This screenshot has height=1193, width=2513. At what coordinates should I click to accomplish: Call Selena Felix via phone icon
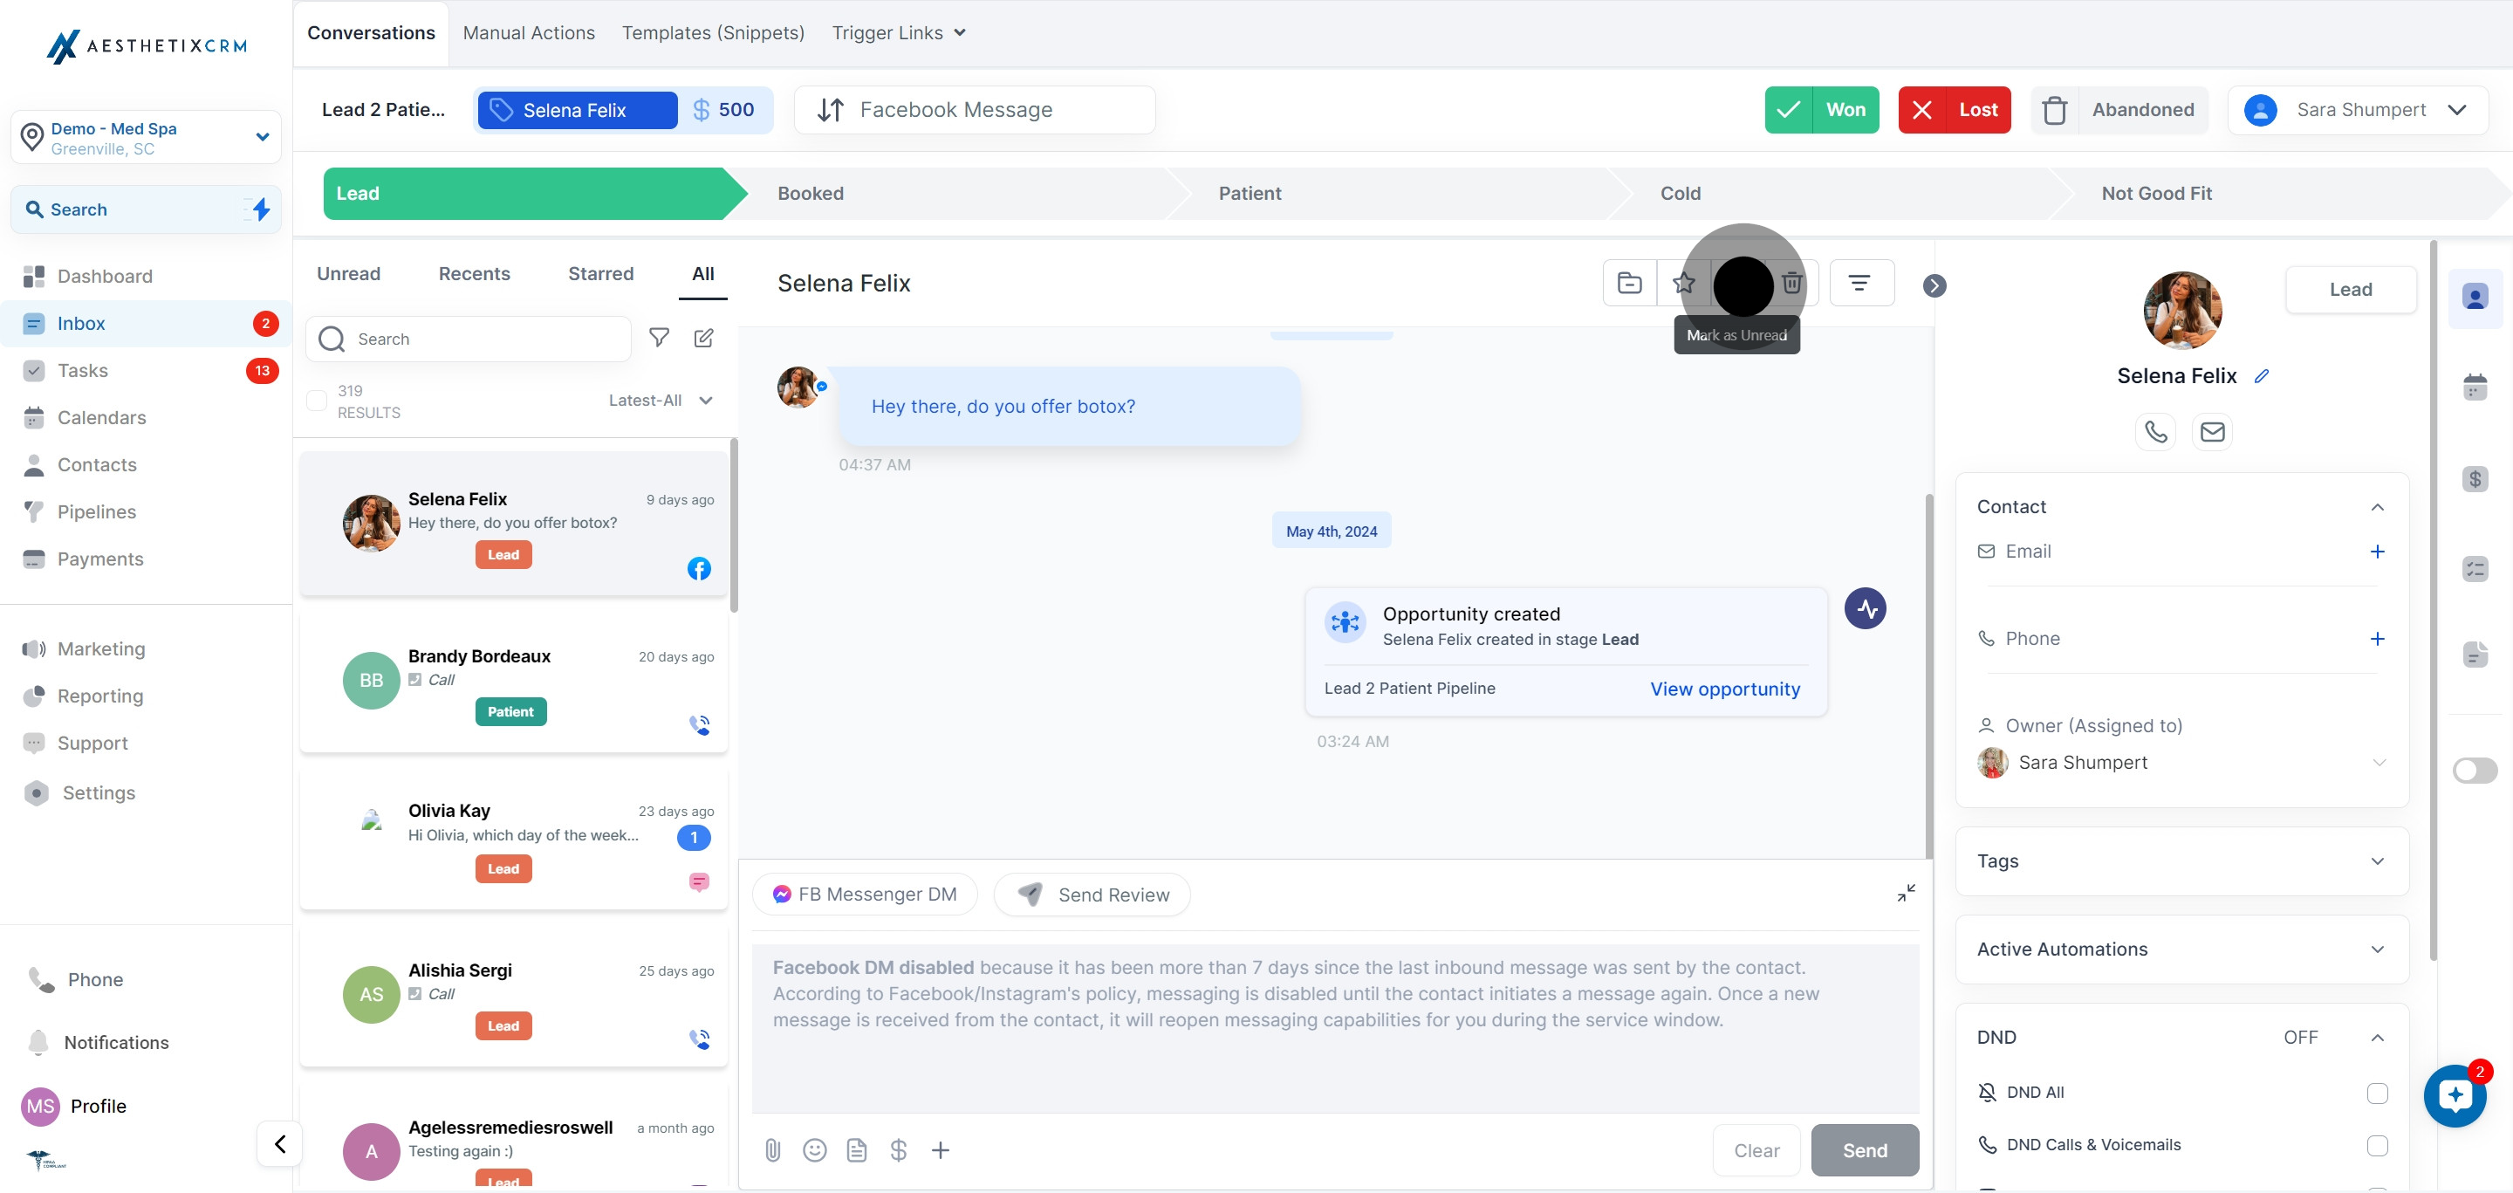click(x=2155, y=431)
